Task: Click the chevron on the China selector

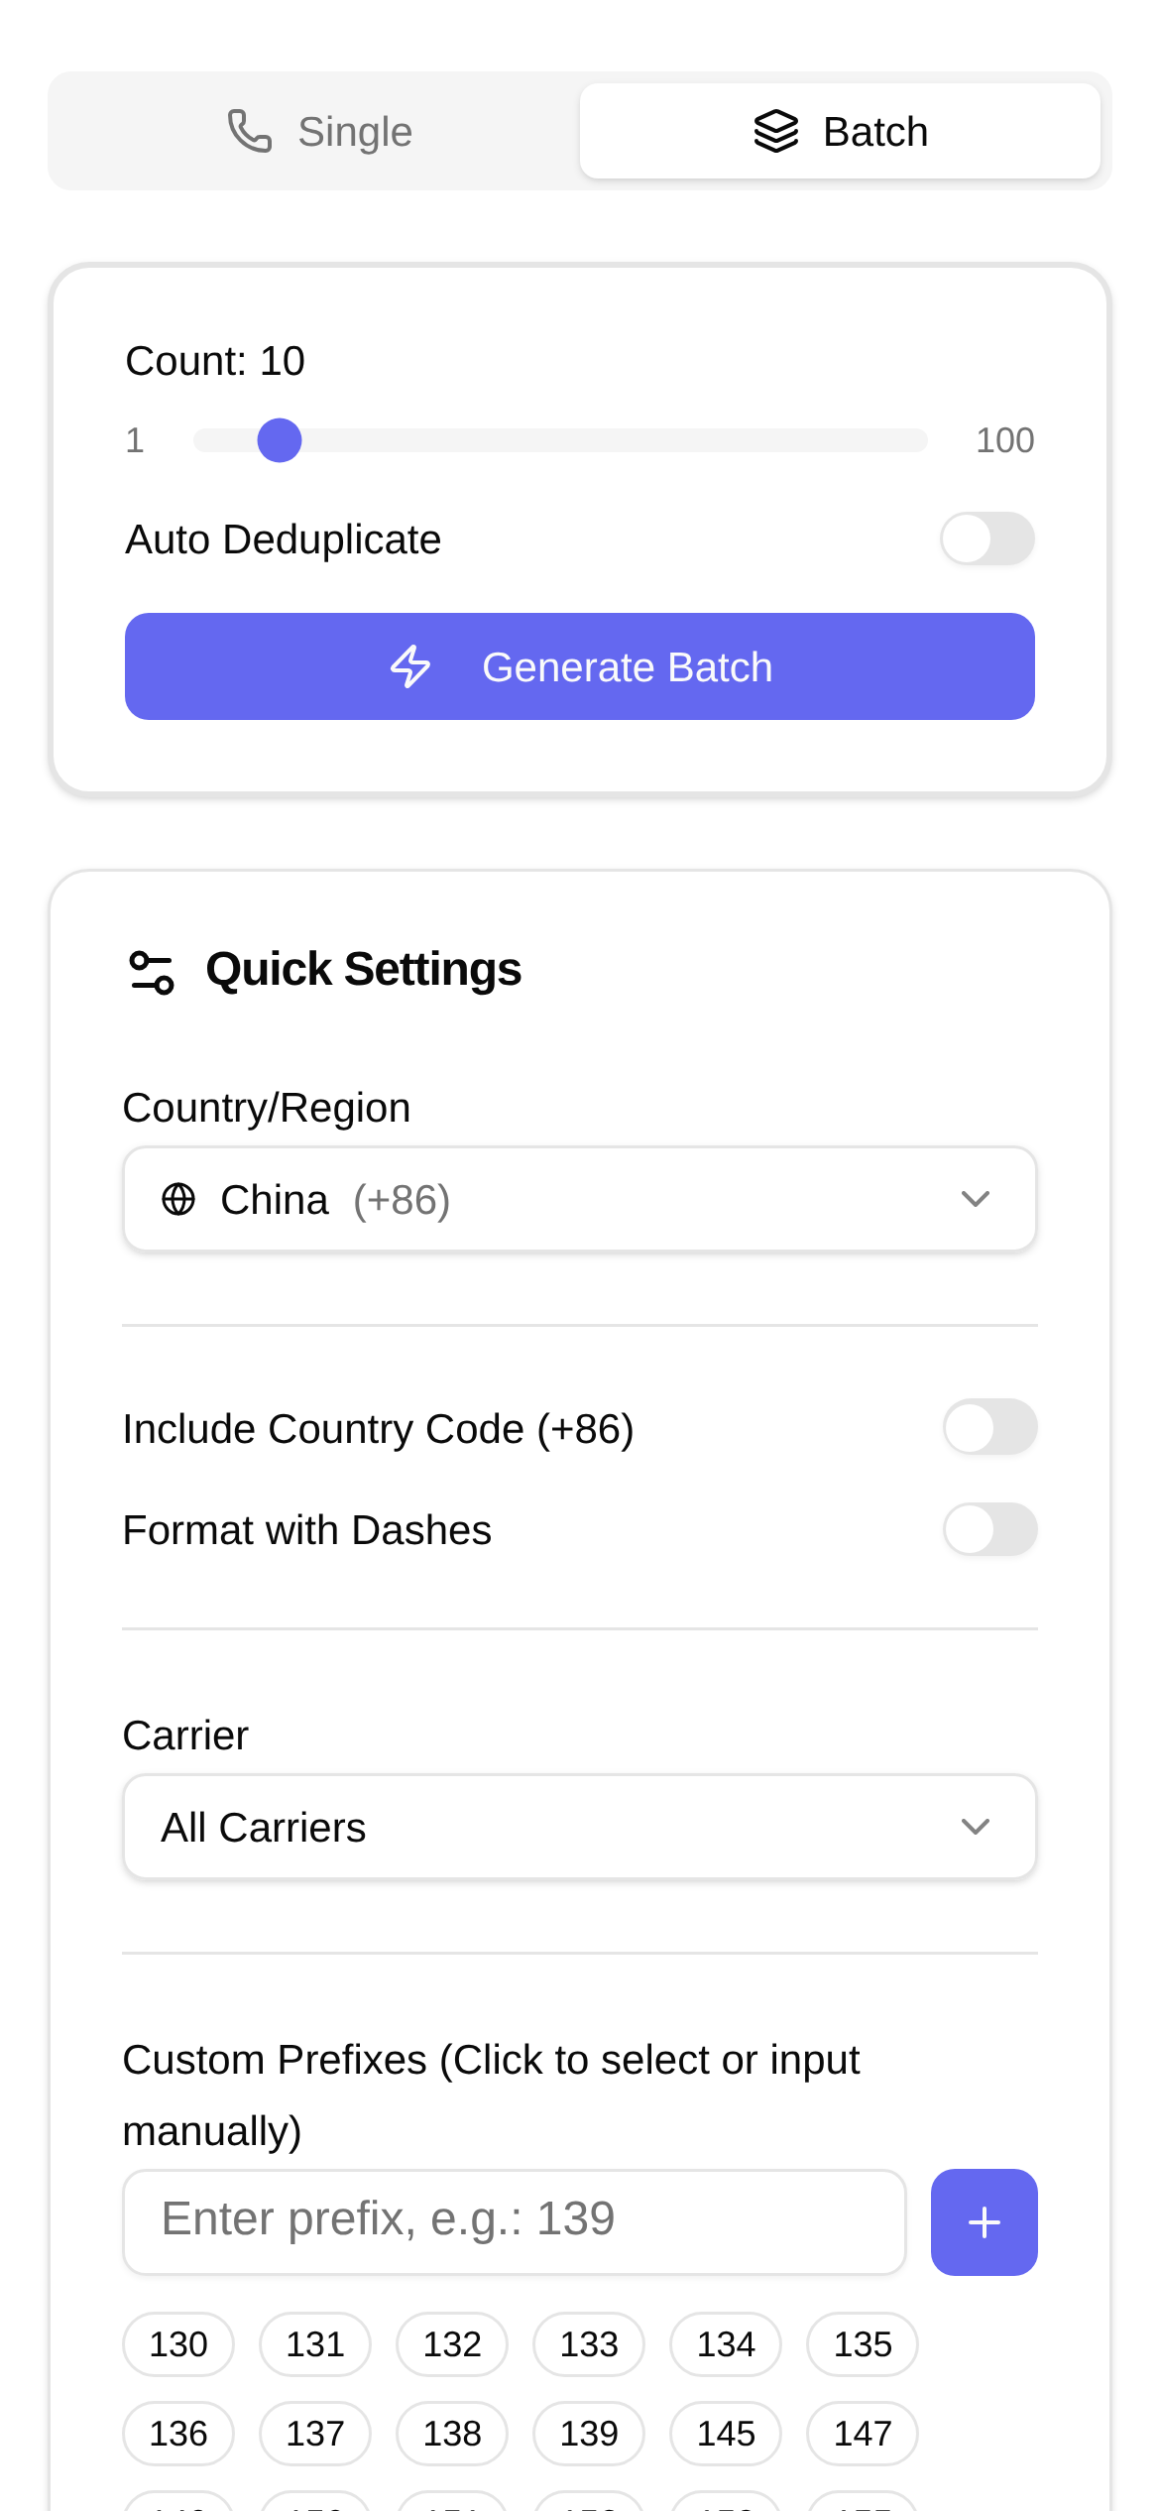Action: coord(975,1198)
